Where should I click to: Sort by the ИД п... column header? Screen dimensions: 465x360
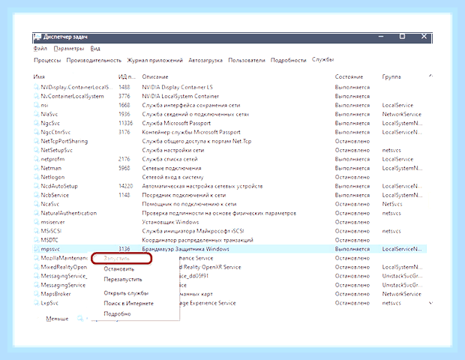tap(127, 76)
